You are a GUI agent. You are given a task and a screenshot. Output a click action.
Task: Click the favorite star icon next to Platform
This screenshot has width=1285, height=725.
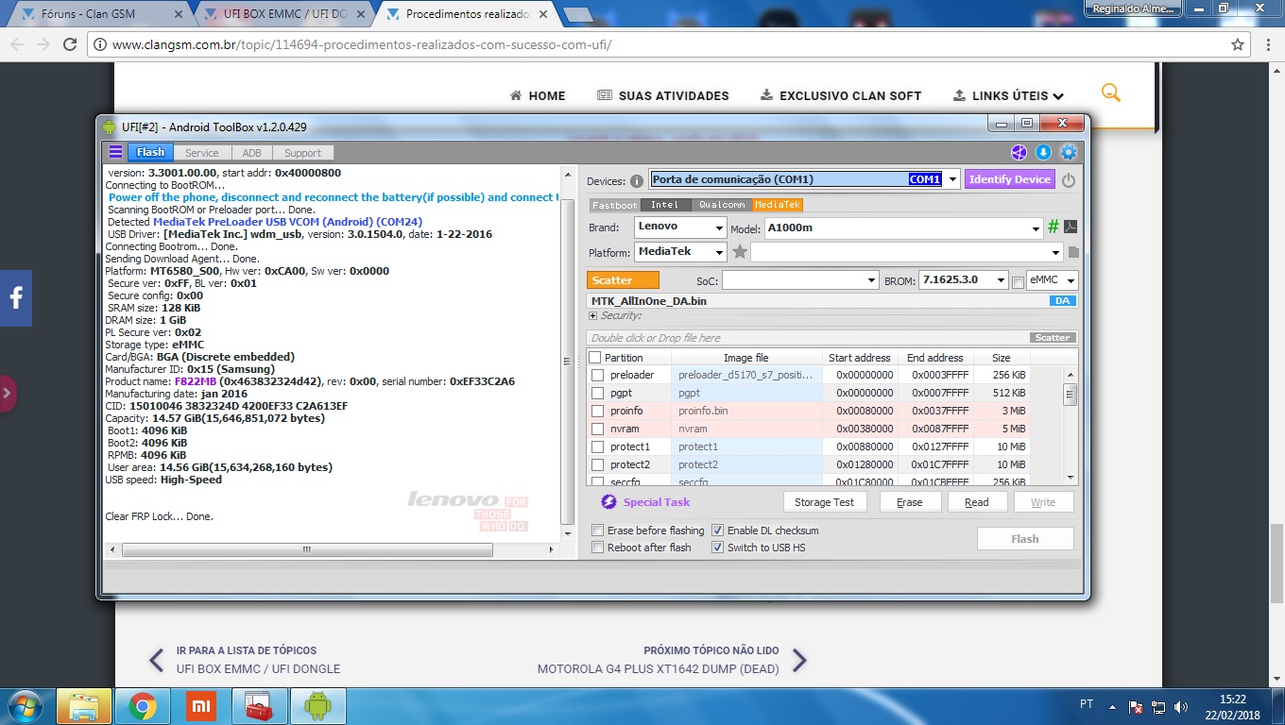pos(740,252)
